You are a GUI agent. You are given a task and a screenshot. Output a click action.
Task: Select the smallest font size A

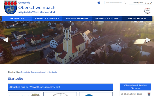[145, 3]
